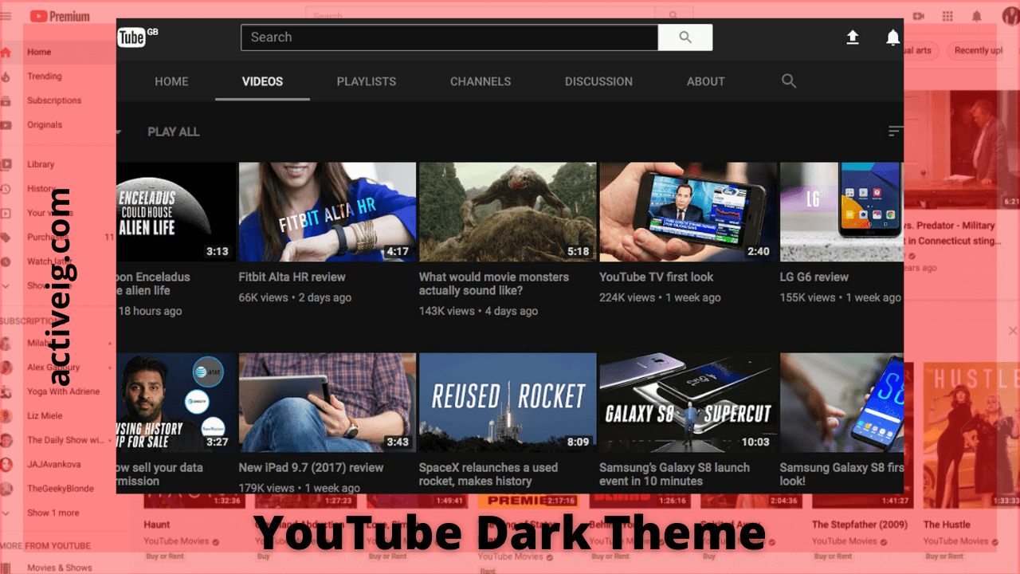Open the New iPad 9.7 review thumbnail
This screenshot has width=1020, height=574.
(x=328, y=403)
